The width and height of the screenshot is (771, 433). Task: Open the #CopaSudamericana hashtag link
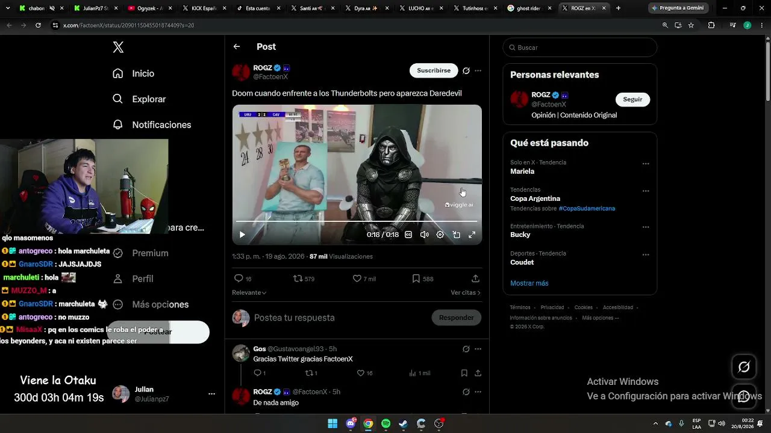pos(587,209)
